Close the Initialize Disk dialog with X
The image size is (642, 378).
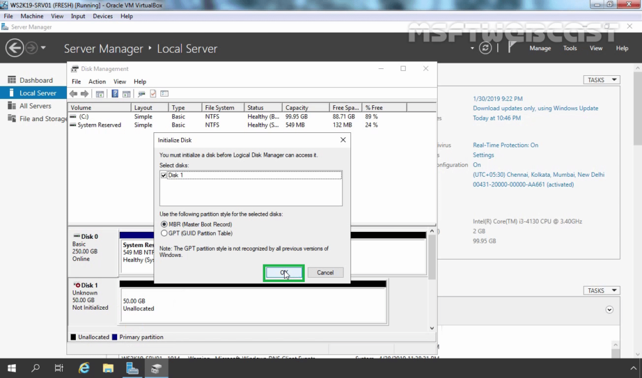coord(343,140)
